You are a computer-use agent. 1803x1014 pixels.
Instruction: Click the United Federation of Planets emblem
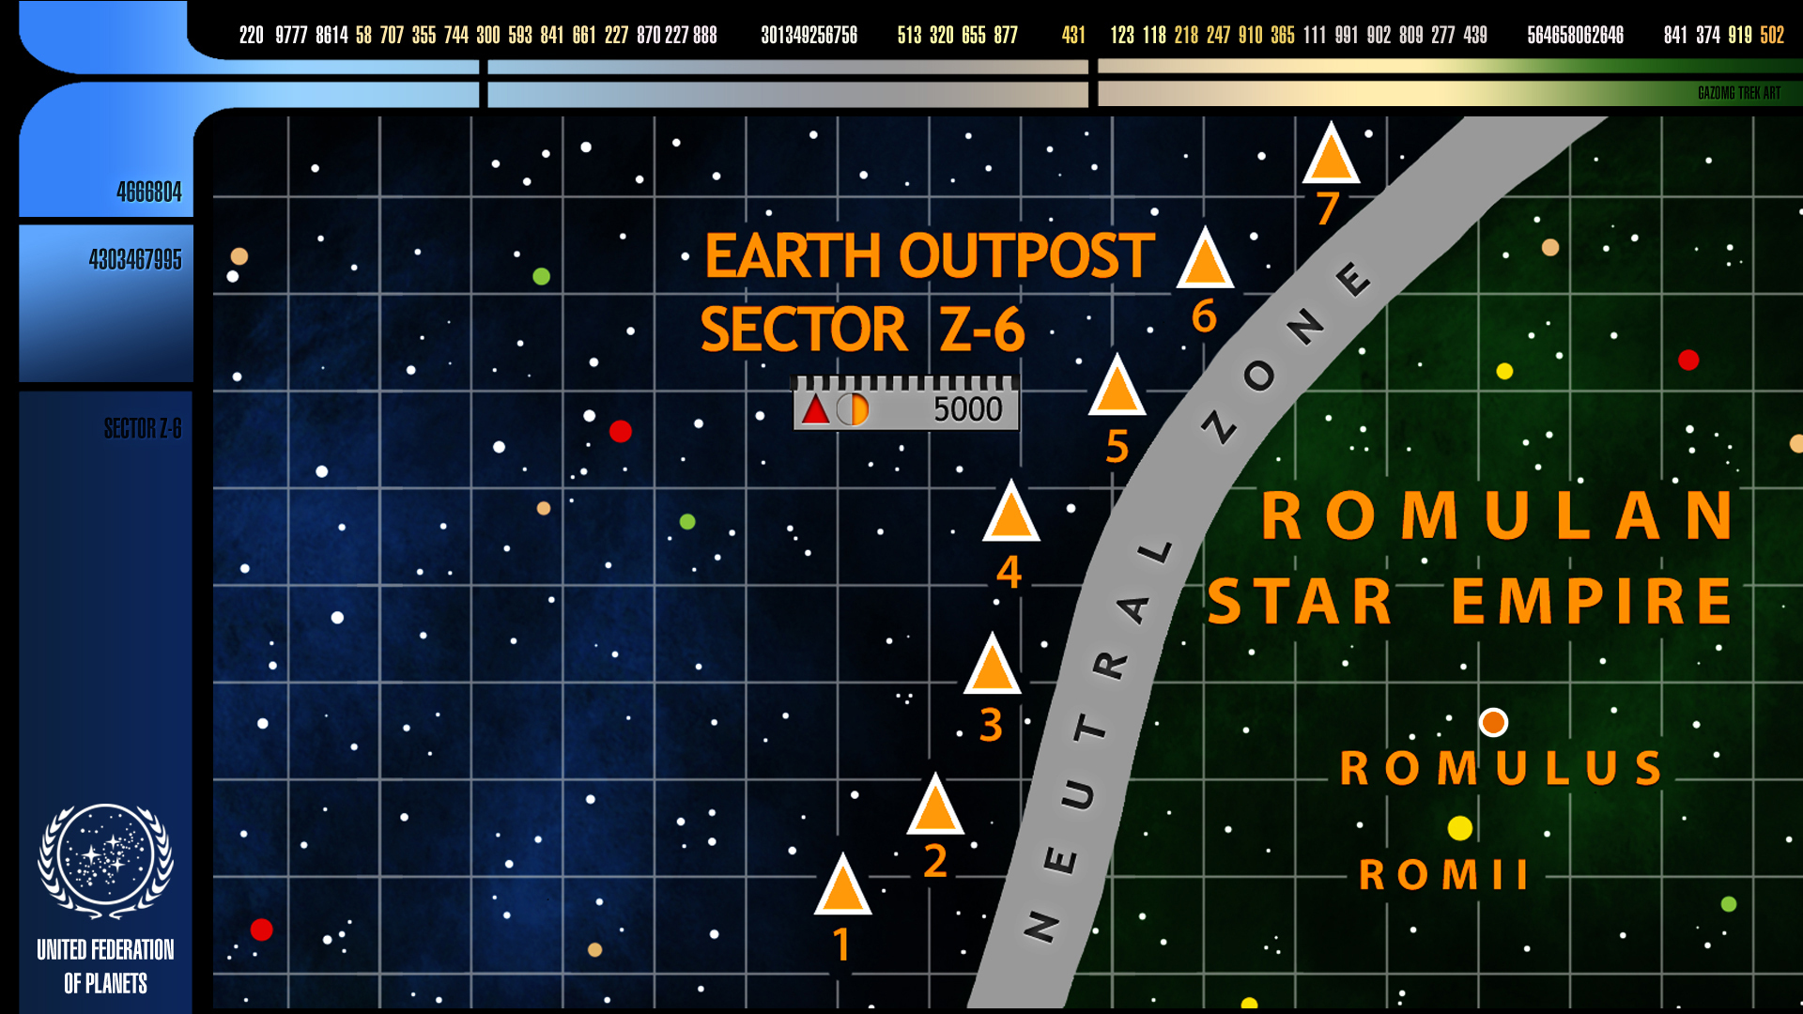click(105, 861)
